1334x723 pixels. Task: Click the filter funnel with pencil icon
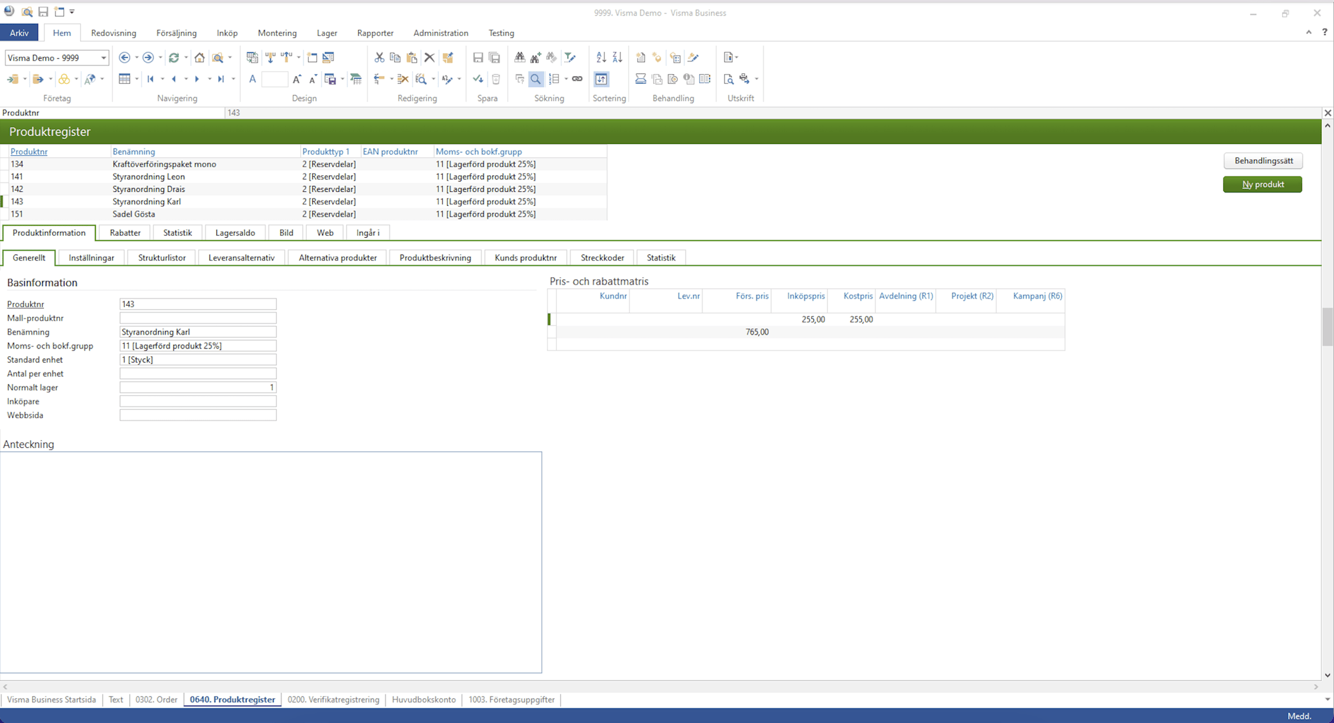point(570,58)
